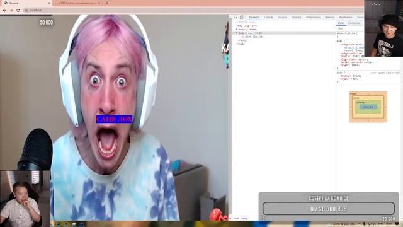Close the first browser tab
Image resolution: width=403 pixels, height=227 pixels.
pyautogui.click(x=49, y=3)
